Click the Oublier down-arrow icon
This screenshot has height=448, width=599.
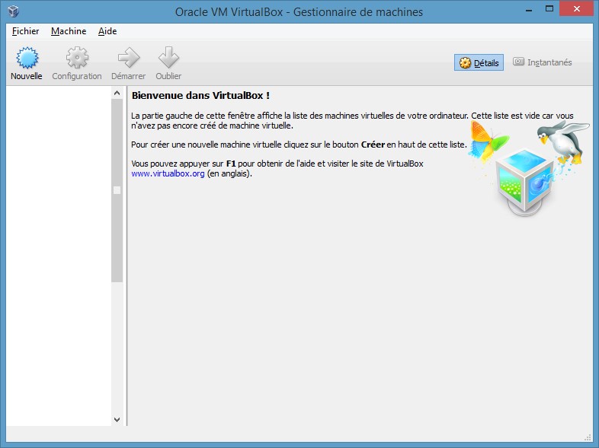[168, 58]
